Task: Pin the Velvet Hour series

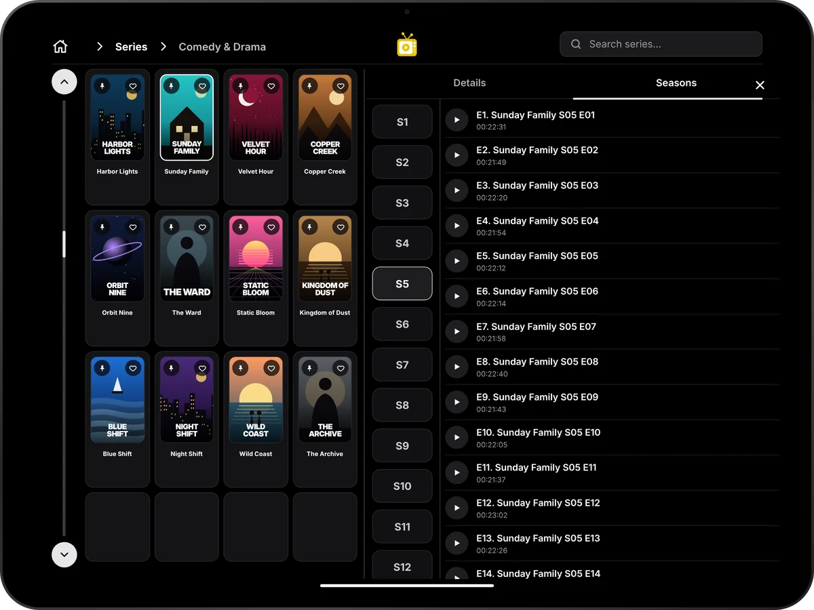Action: pyautogui.click(x=240, y=86)
